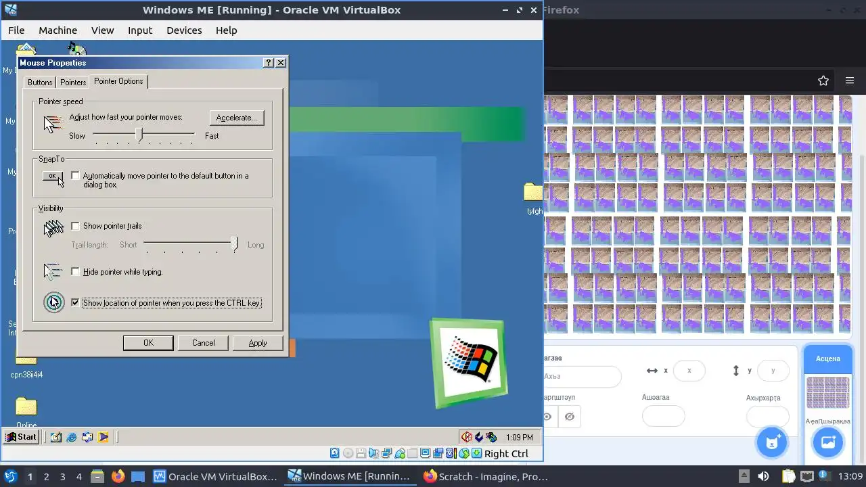Viewport: 866px width, 487px height.
Task: Click the optical disc indicator in VirtualBox status bar
Action: 348,453
